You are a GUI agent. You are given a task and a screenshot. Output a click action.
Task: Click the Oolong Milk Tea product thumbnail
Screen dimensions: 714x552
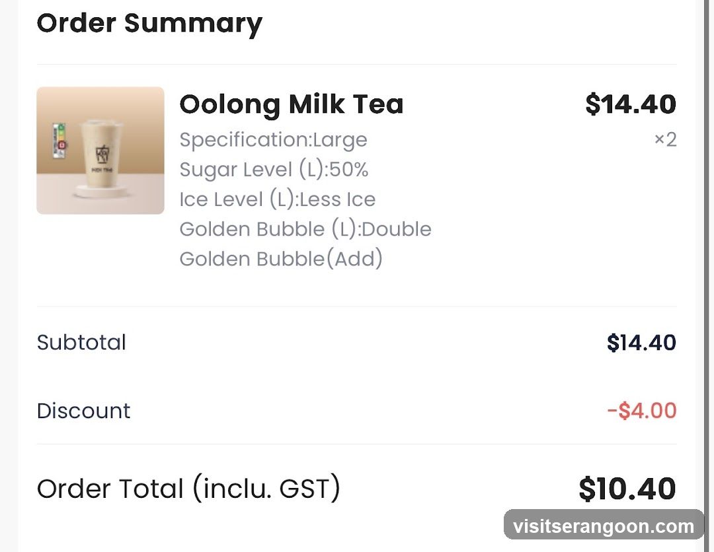pyautogui.click(x=100, y=151)
